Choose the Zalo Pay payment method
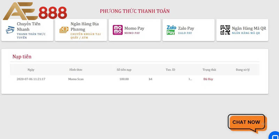Image resolution: width=279 pixels, height=139 pixels. [188, 30]
